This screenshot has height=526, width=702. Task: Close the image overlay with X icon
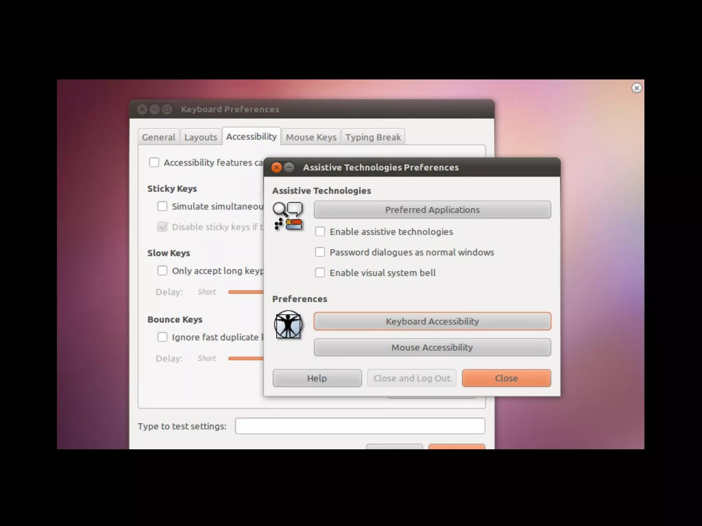637,88
